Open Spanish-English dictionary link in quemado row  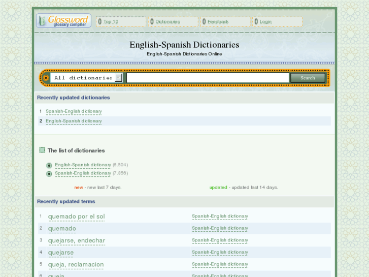[x=220, y=228]
